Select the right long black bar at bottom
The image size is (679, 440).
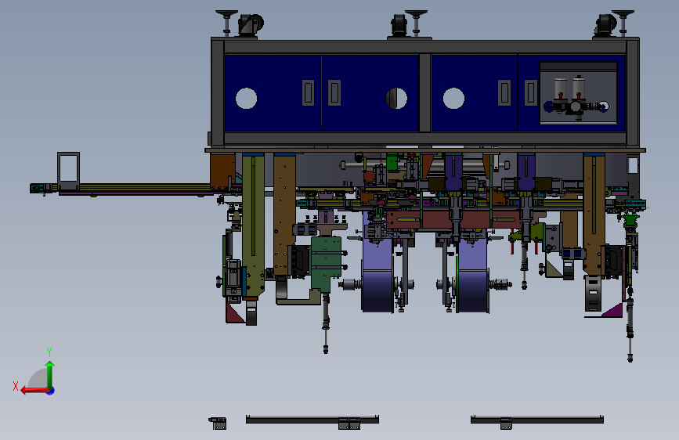coord(537,419)
